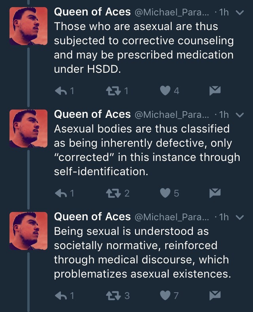Open the dropdown arrow on the third tweet

pyautogui.click(x=240, y=217)
